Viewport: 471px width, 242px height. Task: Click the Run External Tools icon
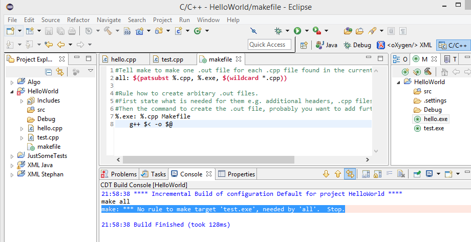tap(317, 31)
